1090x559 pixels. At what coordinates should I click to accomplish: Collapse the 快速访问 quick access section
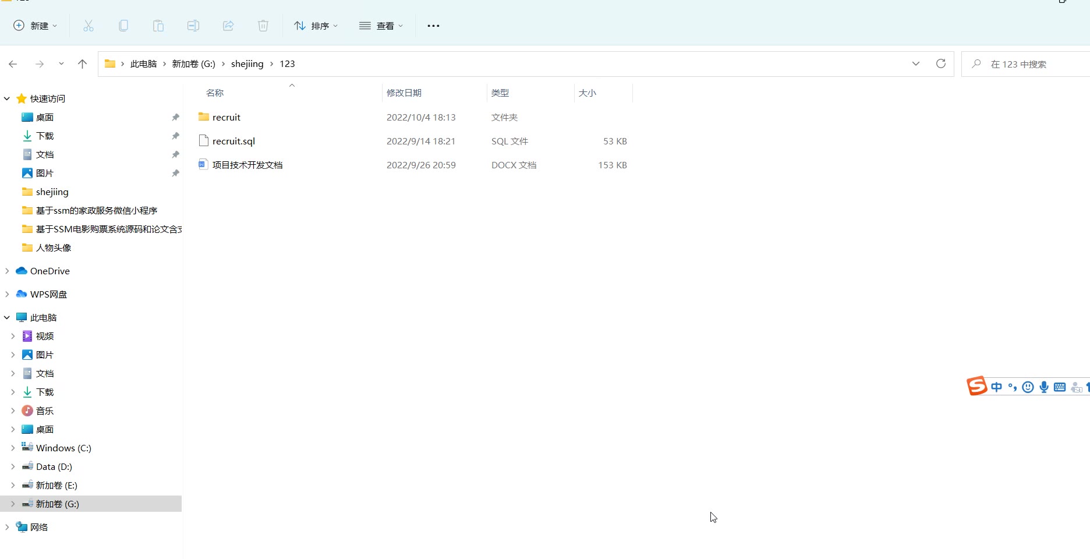(7, 98)
